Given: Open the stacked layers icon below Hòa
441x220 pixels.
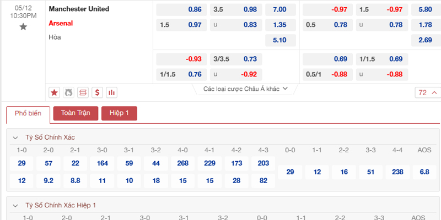Looking at the screenshot, I should pyautogui.click(x=83, y=92).
